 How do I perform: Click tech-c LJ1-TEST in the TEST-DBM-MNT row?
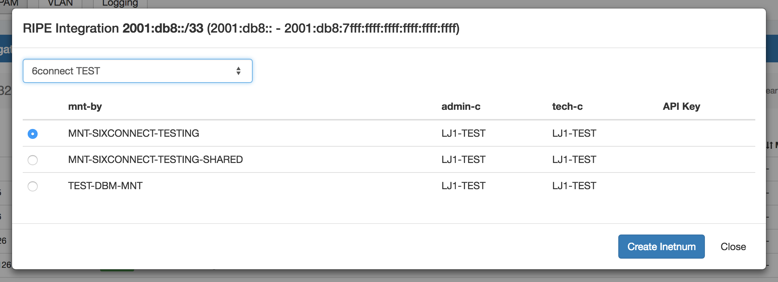click(x=574, y=186)
